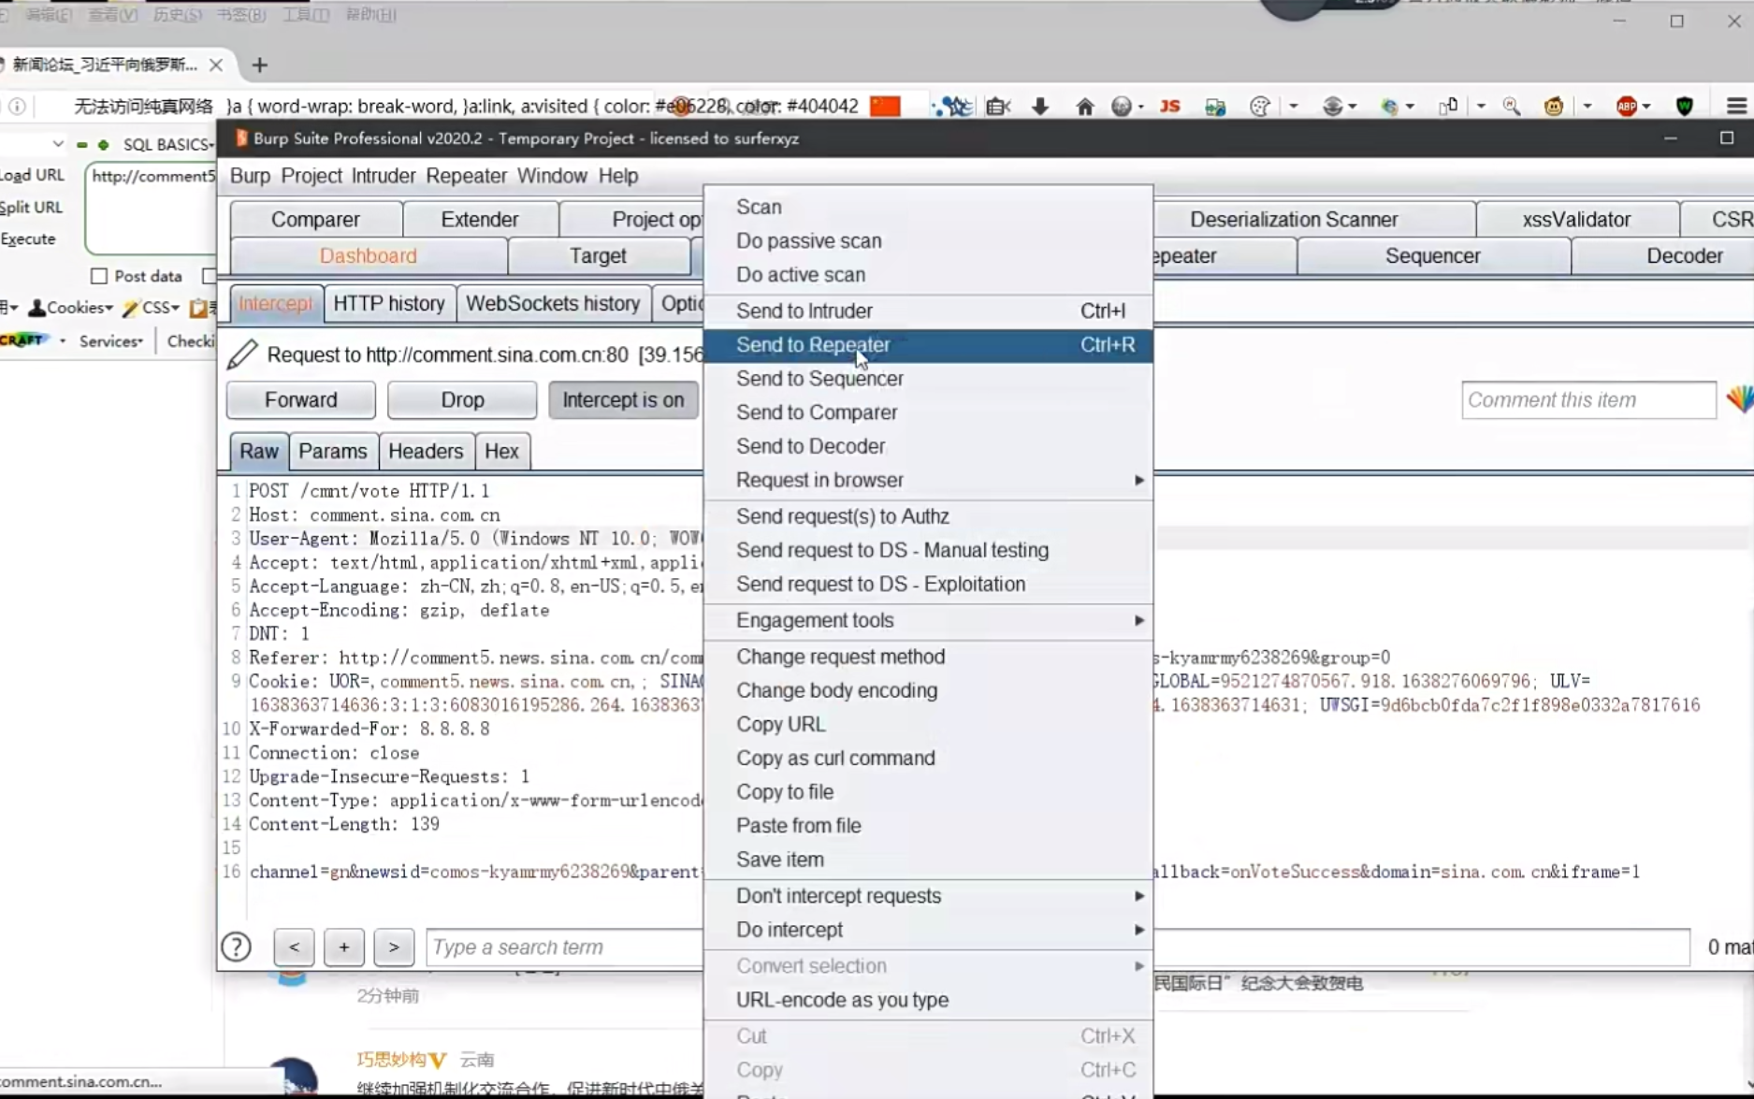This screenshot has width=1754, height=1099.
Task: Open the Adblock Plus dropdown arrow
Action: click(x=1645, y=107)
